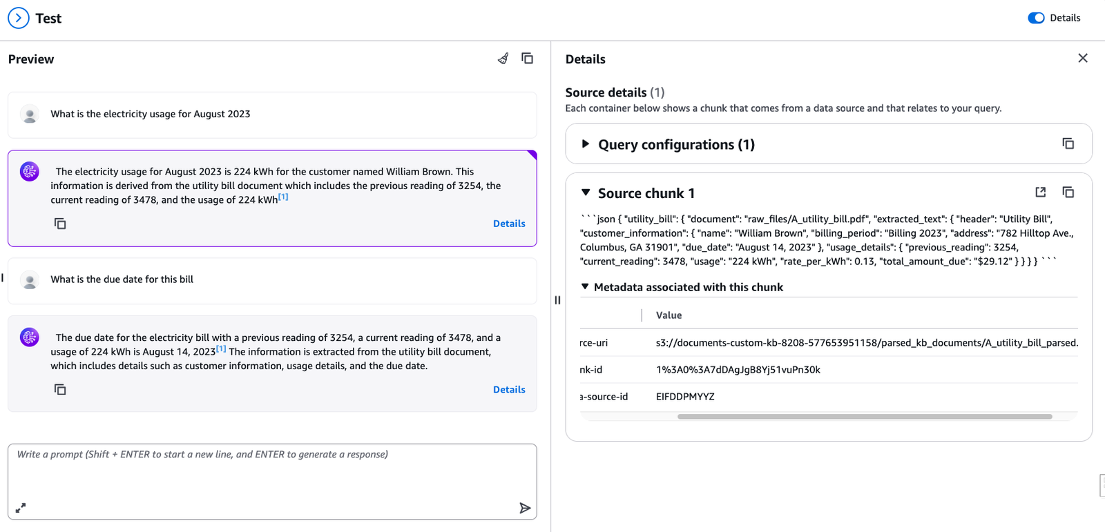Screen dimensions: 1105x532
Task: Click the user avatar beside the August 2023 question
Action: (30, 115)
